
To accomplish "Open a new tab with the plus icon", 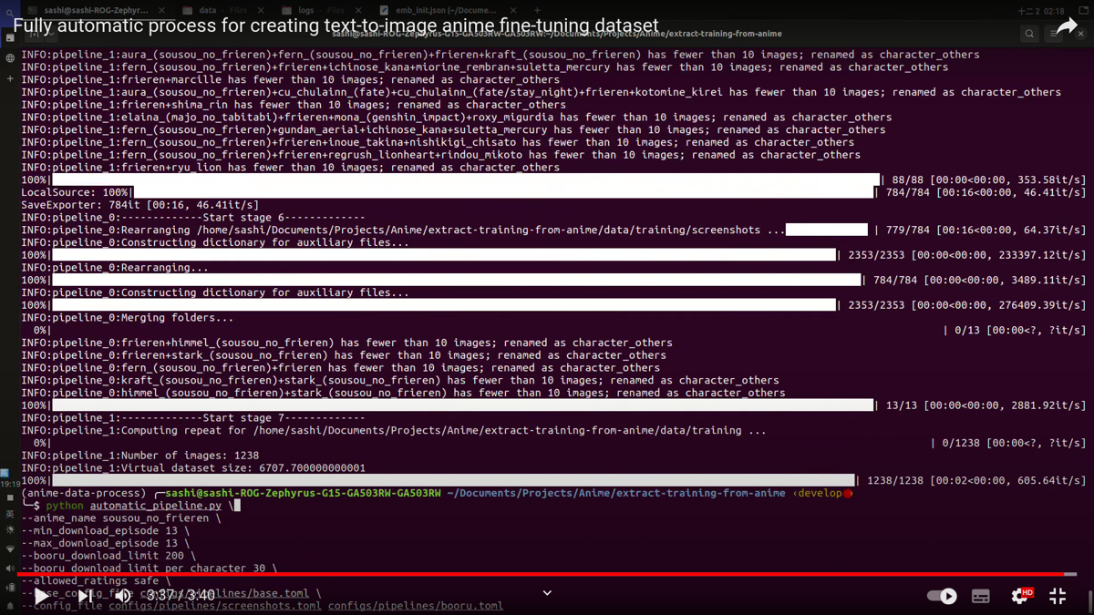I will coord(537,10).
